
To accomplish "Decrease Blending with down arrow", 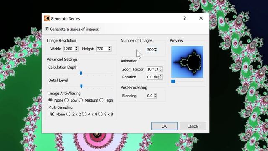I will pos(155,97).
